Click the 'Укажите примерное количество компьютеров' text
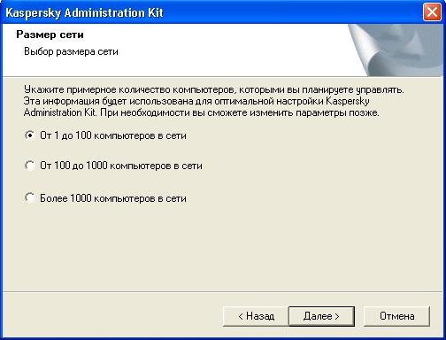446x340 pixels. coord(130,89)
